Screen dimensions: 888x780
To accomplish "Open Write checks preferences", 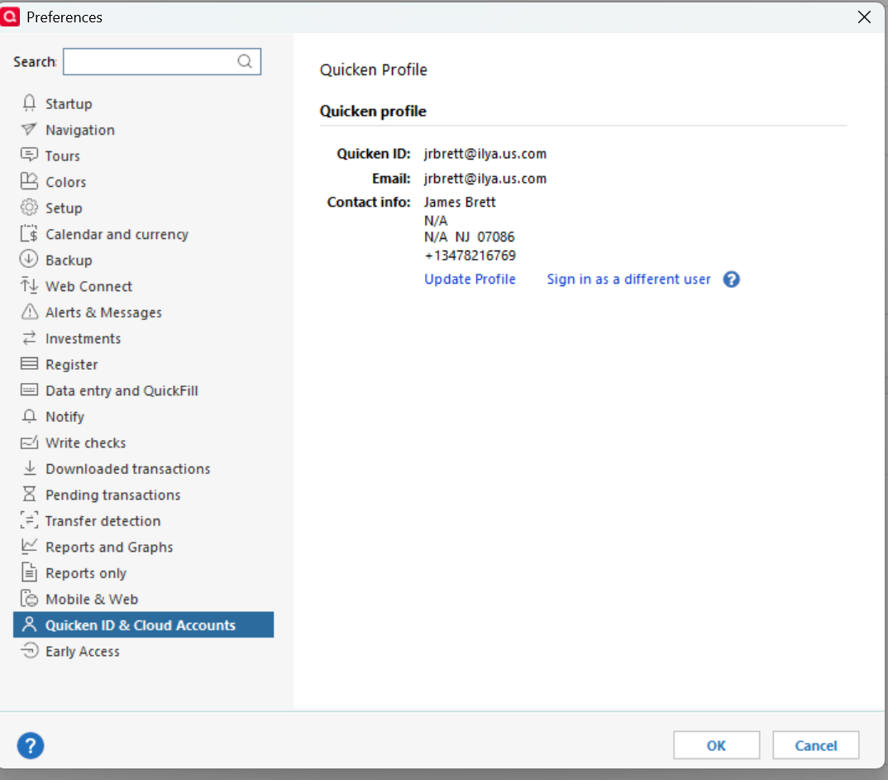I will click(x=85, y=443).
